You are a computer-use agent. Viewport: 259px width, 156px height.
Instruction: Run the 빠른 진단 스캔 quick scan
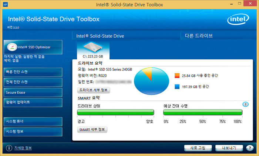33,72
